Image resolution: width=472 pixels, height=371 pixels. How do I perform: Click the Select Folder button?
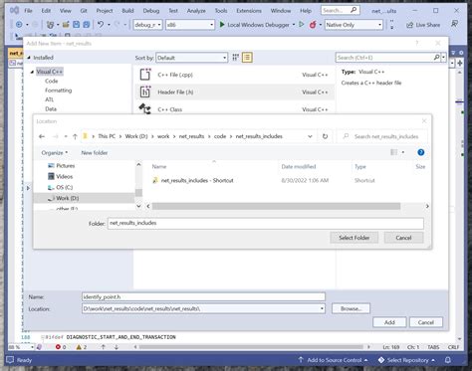click(x=354, y=238)
